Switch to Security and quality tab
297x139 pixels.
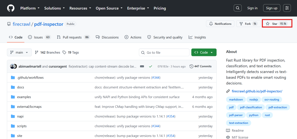(x=165, y=38)
